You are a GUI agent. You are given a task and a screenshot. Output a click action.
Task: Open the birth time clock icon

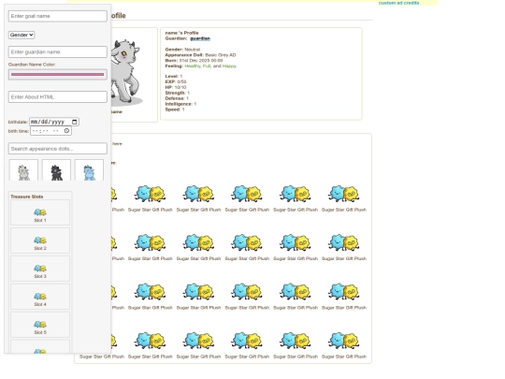tap(66, 131)
